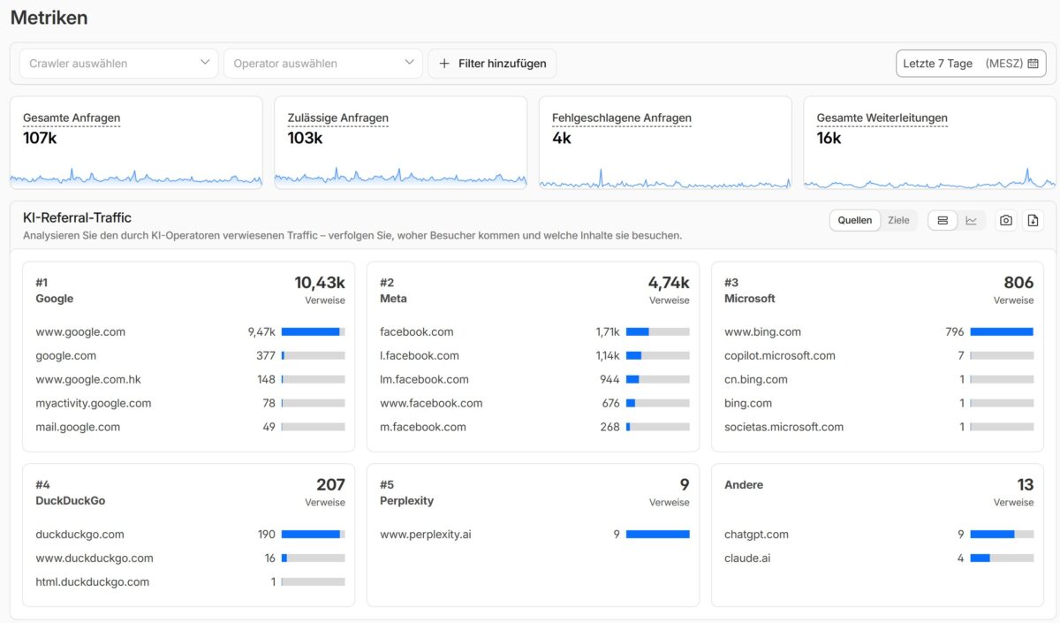
Task: Click the #3 Microsoft card heading
Action: (750, 291)
